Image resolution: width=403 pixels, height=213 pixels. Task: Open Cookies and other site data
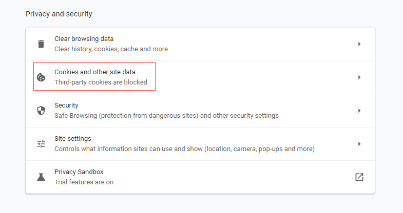94,72
